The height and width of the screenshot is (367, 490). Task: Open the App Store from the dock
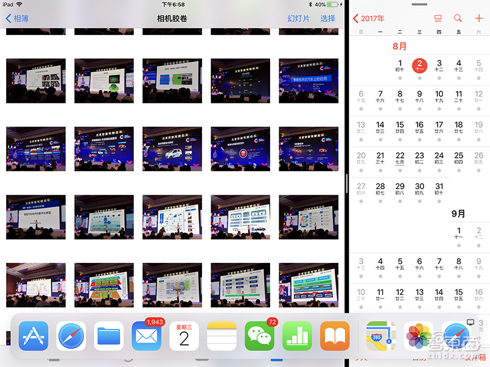(x=33, y=335)
